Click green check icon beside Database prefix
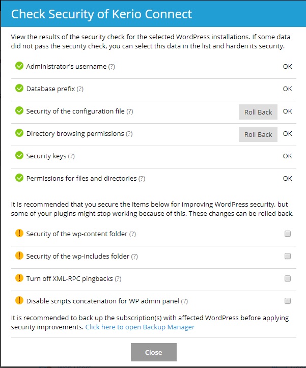The height and width of the screenshot is (368, 306). point(19,89)
